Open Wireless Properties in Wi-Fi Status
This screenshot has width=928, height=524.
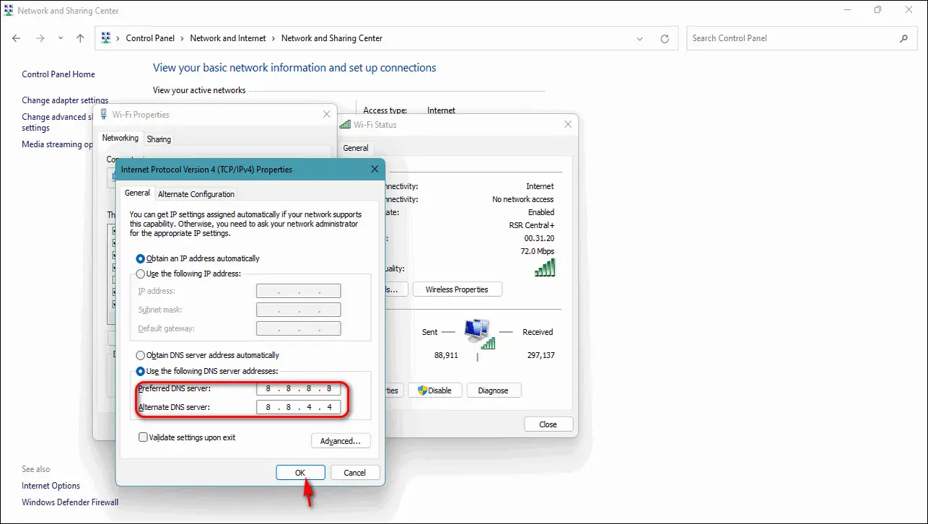457,289
